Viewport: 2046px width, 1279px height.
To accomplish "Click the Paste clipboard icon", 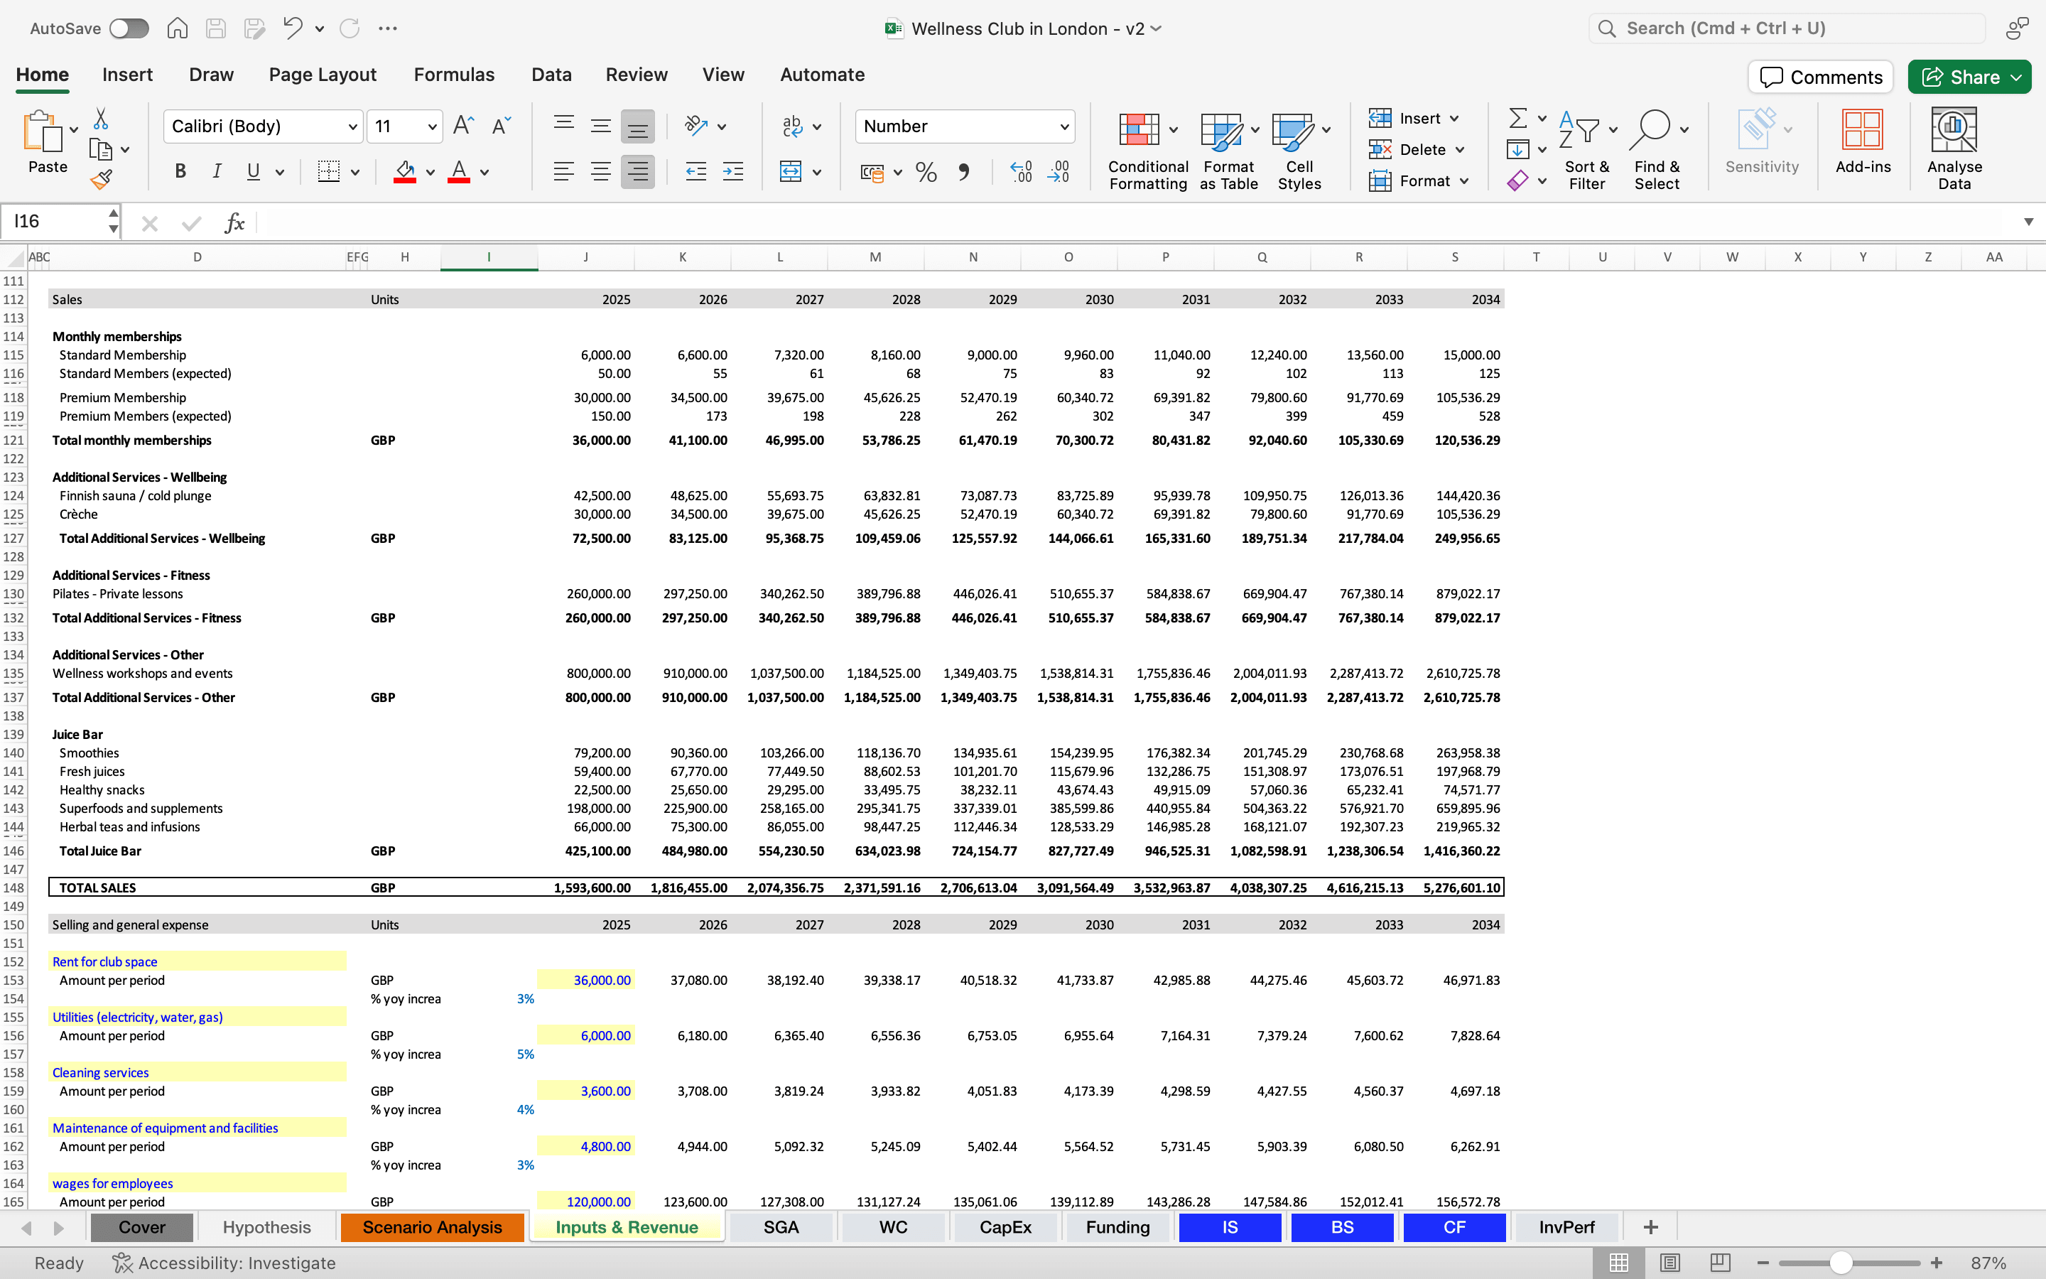I will pos(43,132).
